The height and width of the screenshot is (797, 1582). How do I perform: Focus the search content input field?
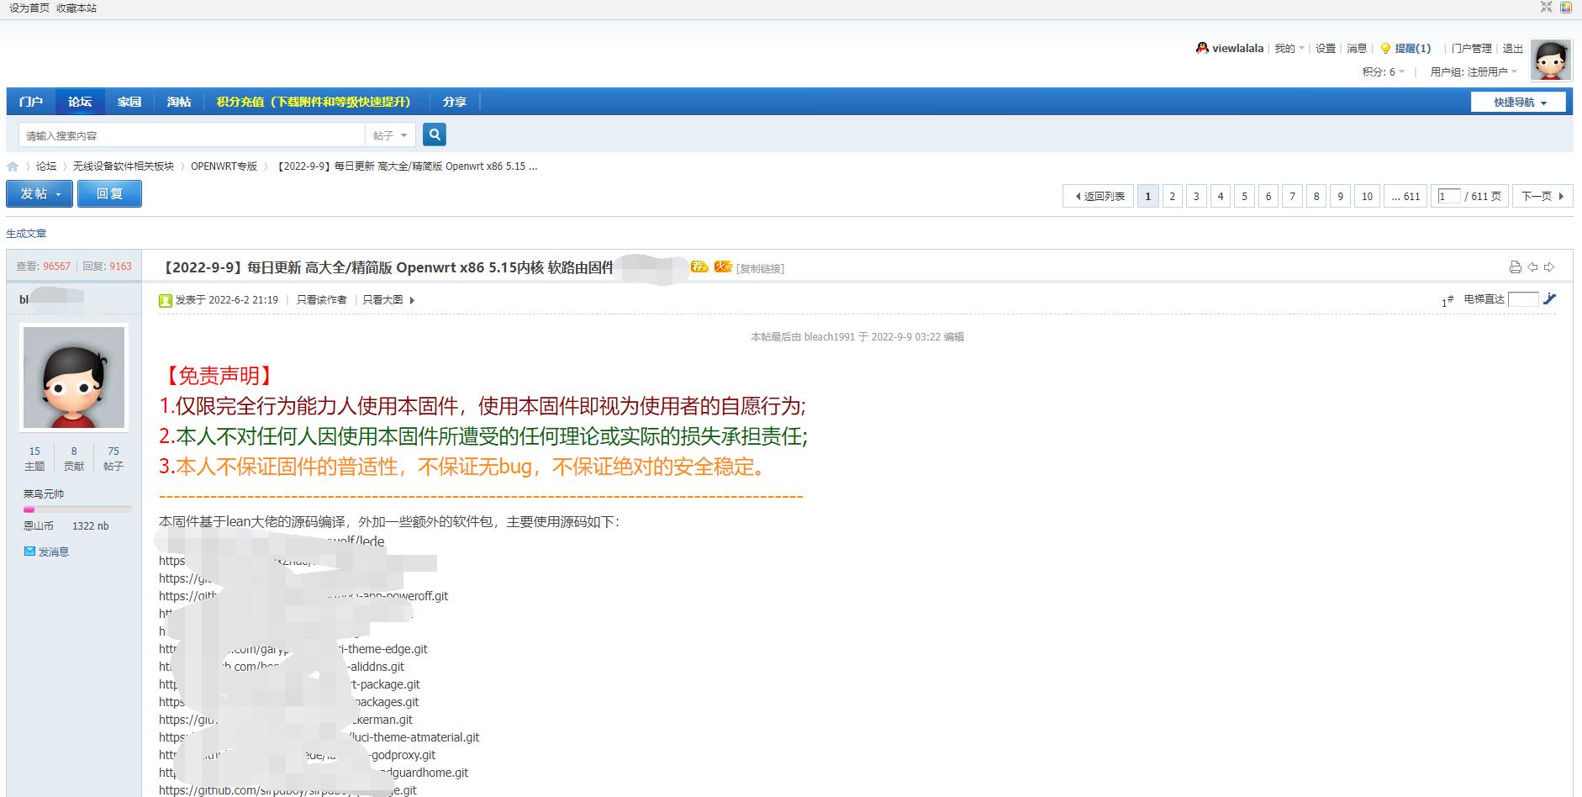click(192, 135)
